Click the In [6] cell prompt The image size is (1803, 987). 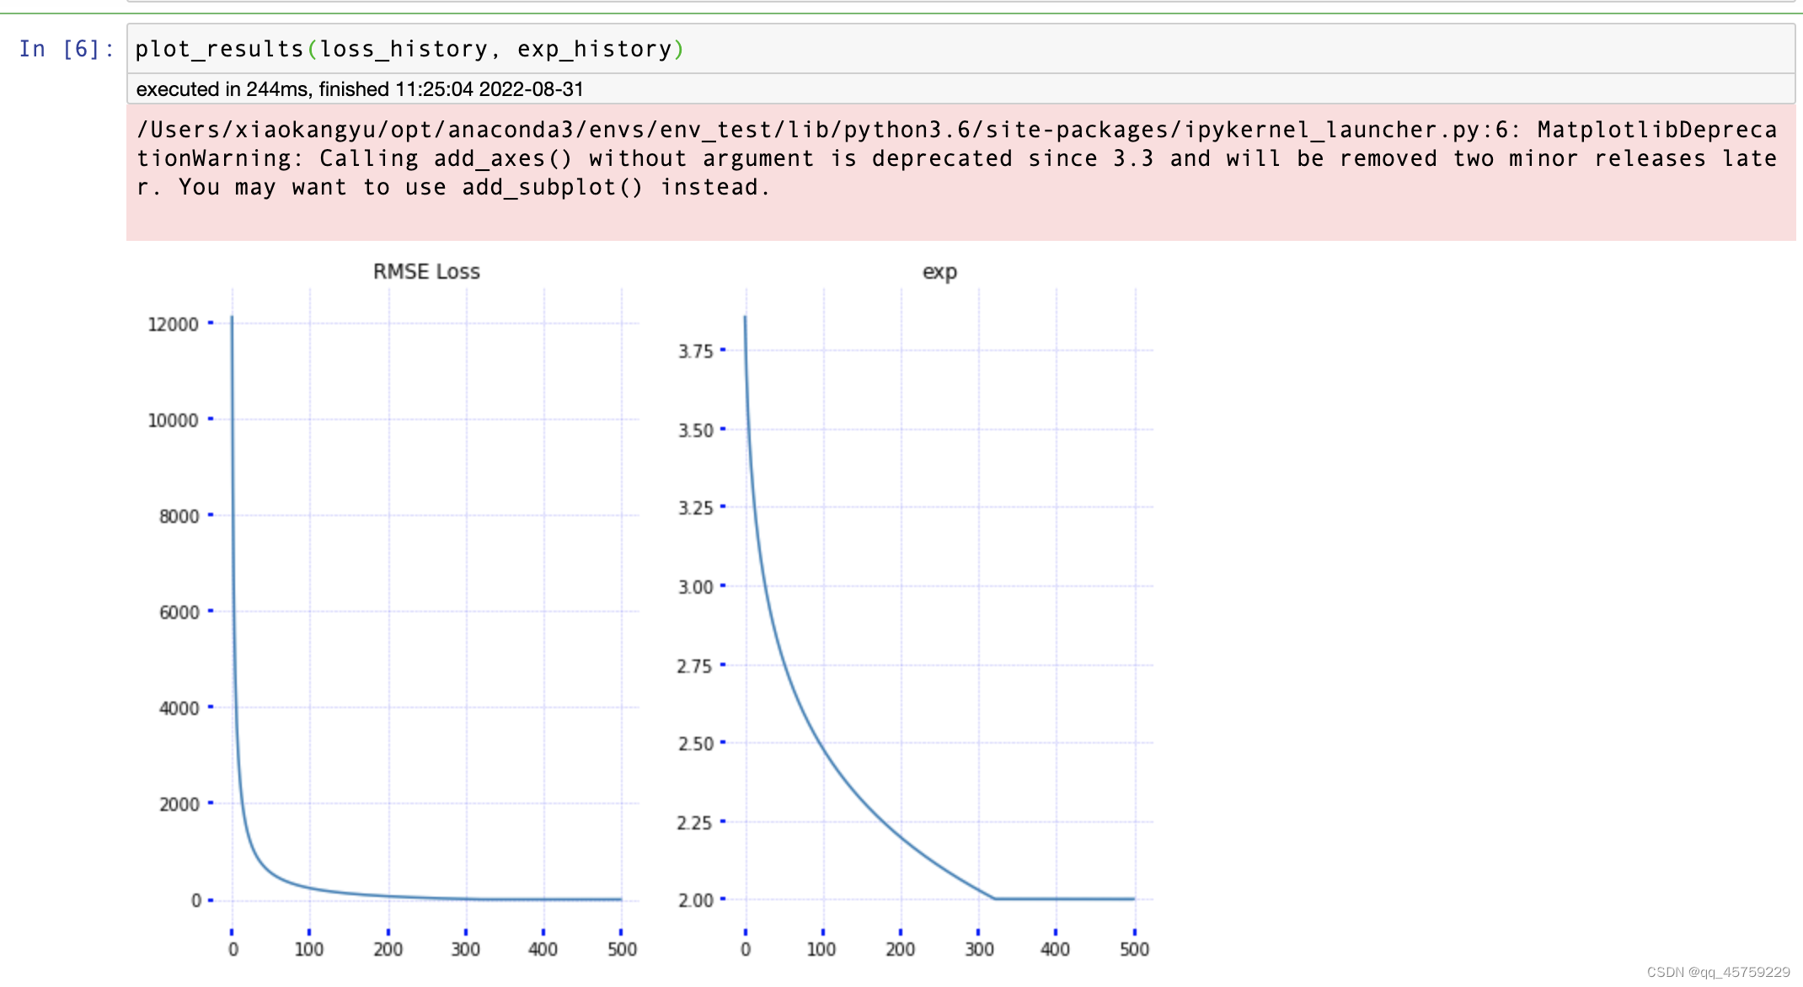[66, 49]
